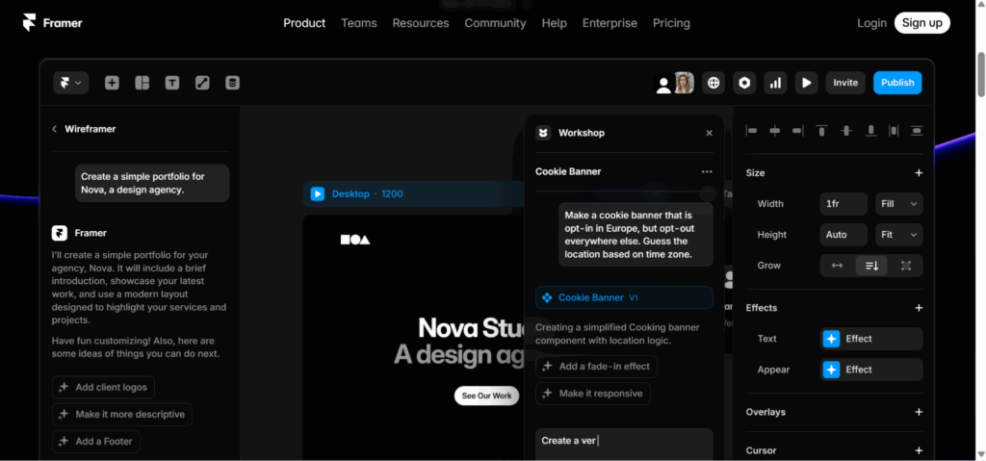Viewport: 986px width, 461px height.
Task: Click the Text effect color swatch
Action: 831,339
